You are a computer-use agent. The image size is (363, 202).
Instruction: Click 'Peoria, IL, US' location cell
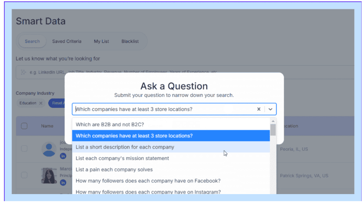(294, 149)
